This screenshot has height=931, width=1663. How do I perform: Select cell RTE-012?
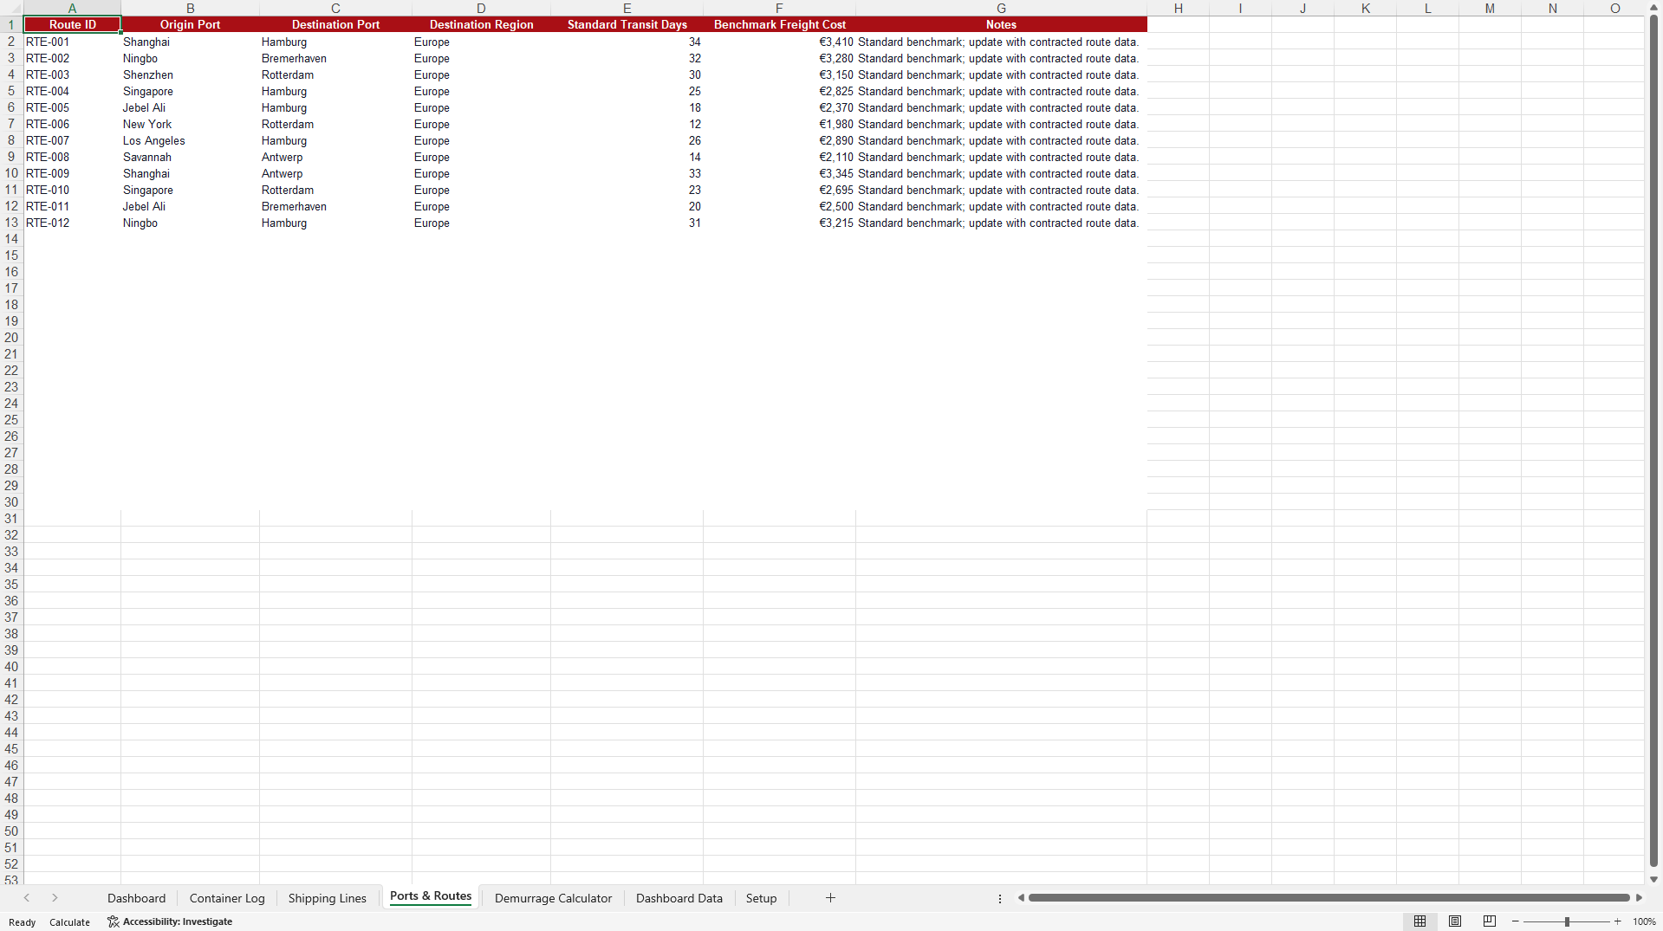pyautogui.click(x=72, y=223)
